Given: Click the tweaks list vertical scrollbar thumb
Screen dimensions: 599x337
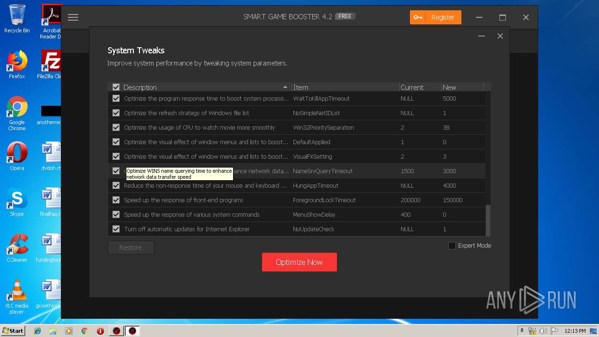Looking at the screenshot, I should (x=488, y=220).
